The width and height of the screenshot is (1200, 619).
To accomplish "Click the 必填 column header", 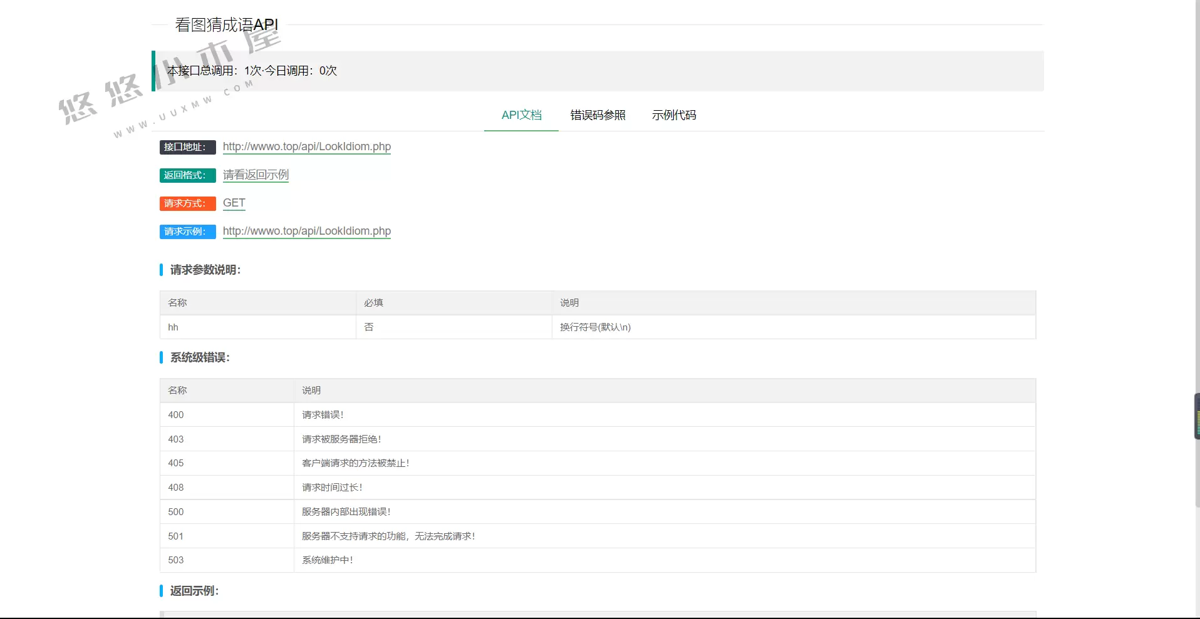I will pos(454,303).
